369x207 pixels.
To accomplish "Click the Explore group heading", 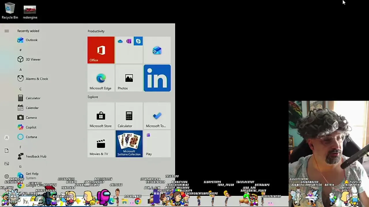I will click(93, 97).
